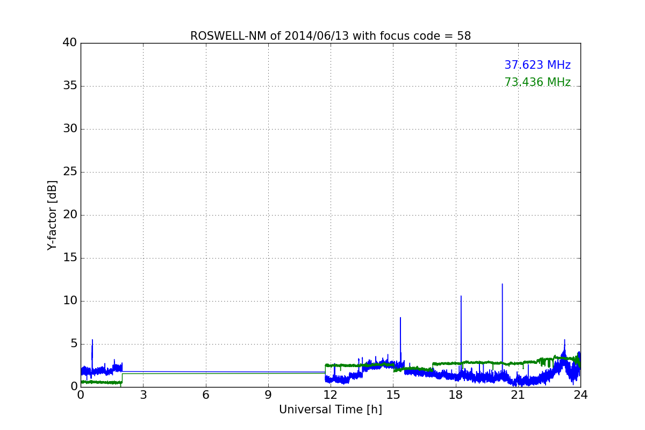Click the x-axis tick label 12
Screen dimensions: 645x430
331,395
